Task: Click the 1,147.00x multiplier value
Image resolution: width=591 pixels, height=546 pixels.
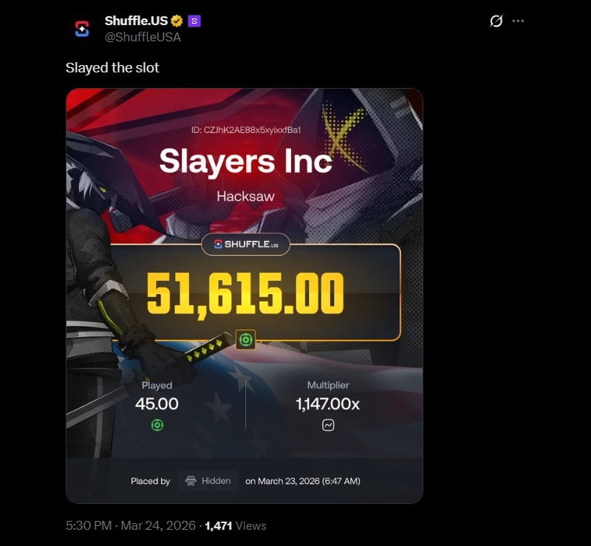Action: [x=327, y=404]
